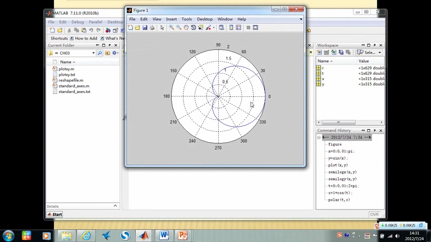Open the Tools menu in Figure 1
431x242 pixels.
(187, 19)
